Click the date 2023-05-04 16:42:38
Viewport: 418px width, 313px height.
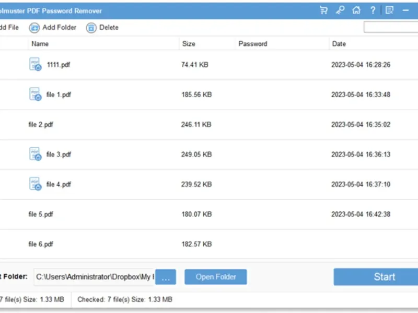pyautogui.click(x=361, y=214)
